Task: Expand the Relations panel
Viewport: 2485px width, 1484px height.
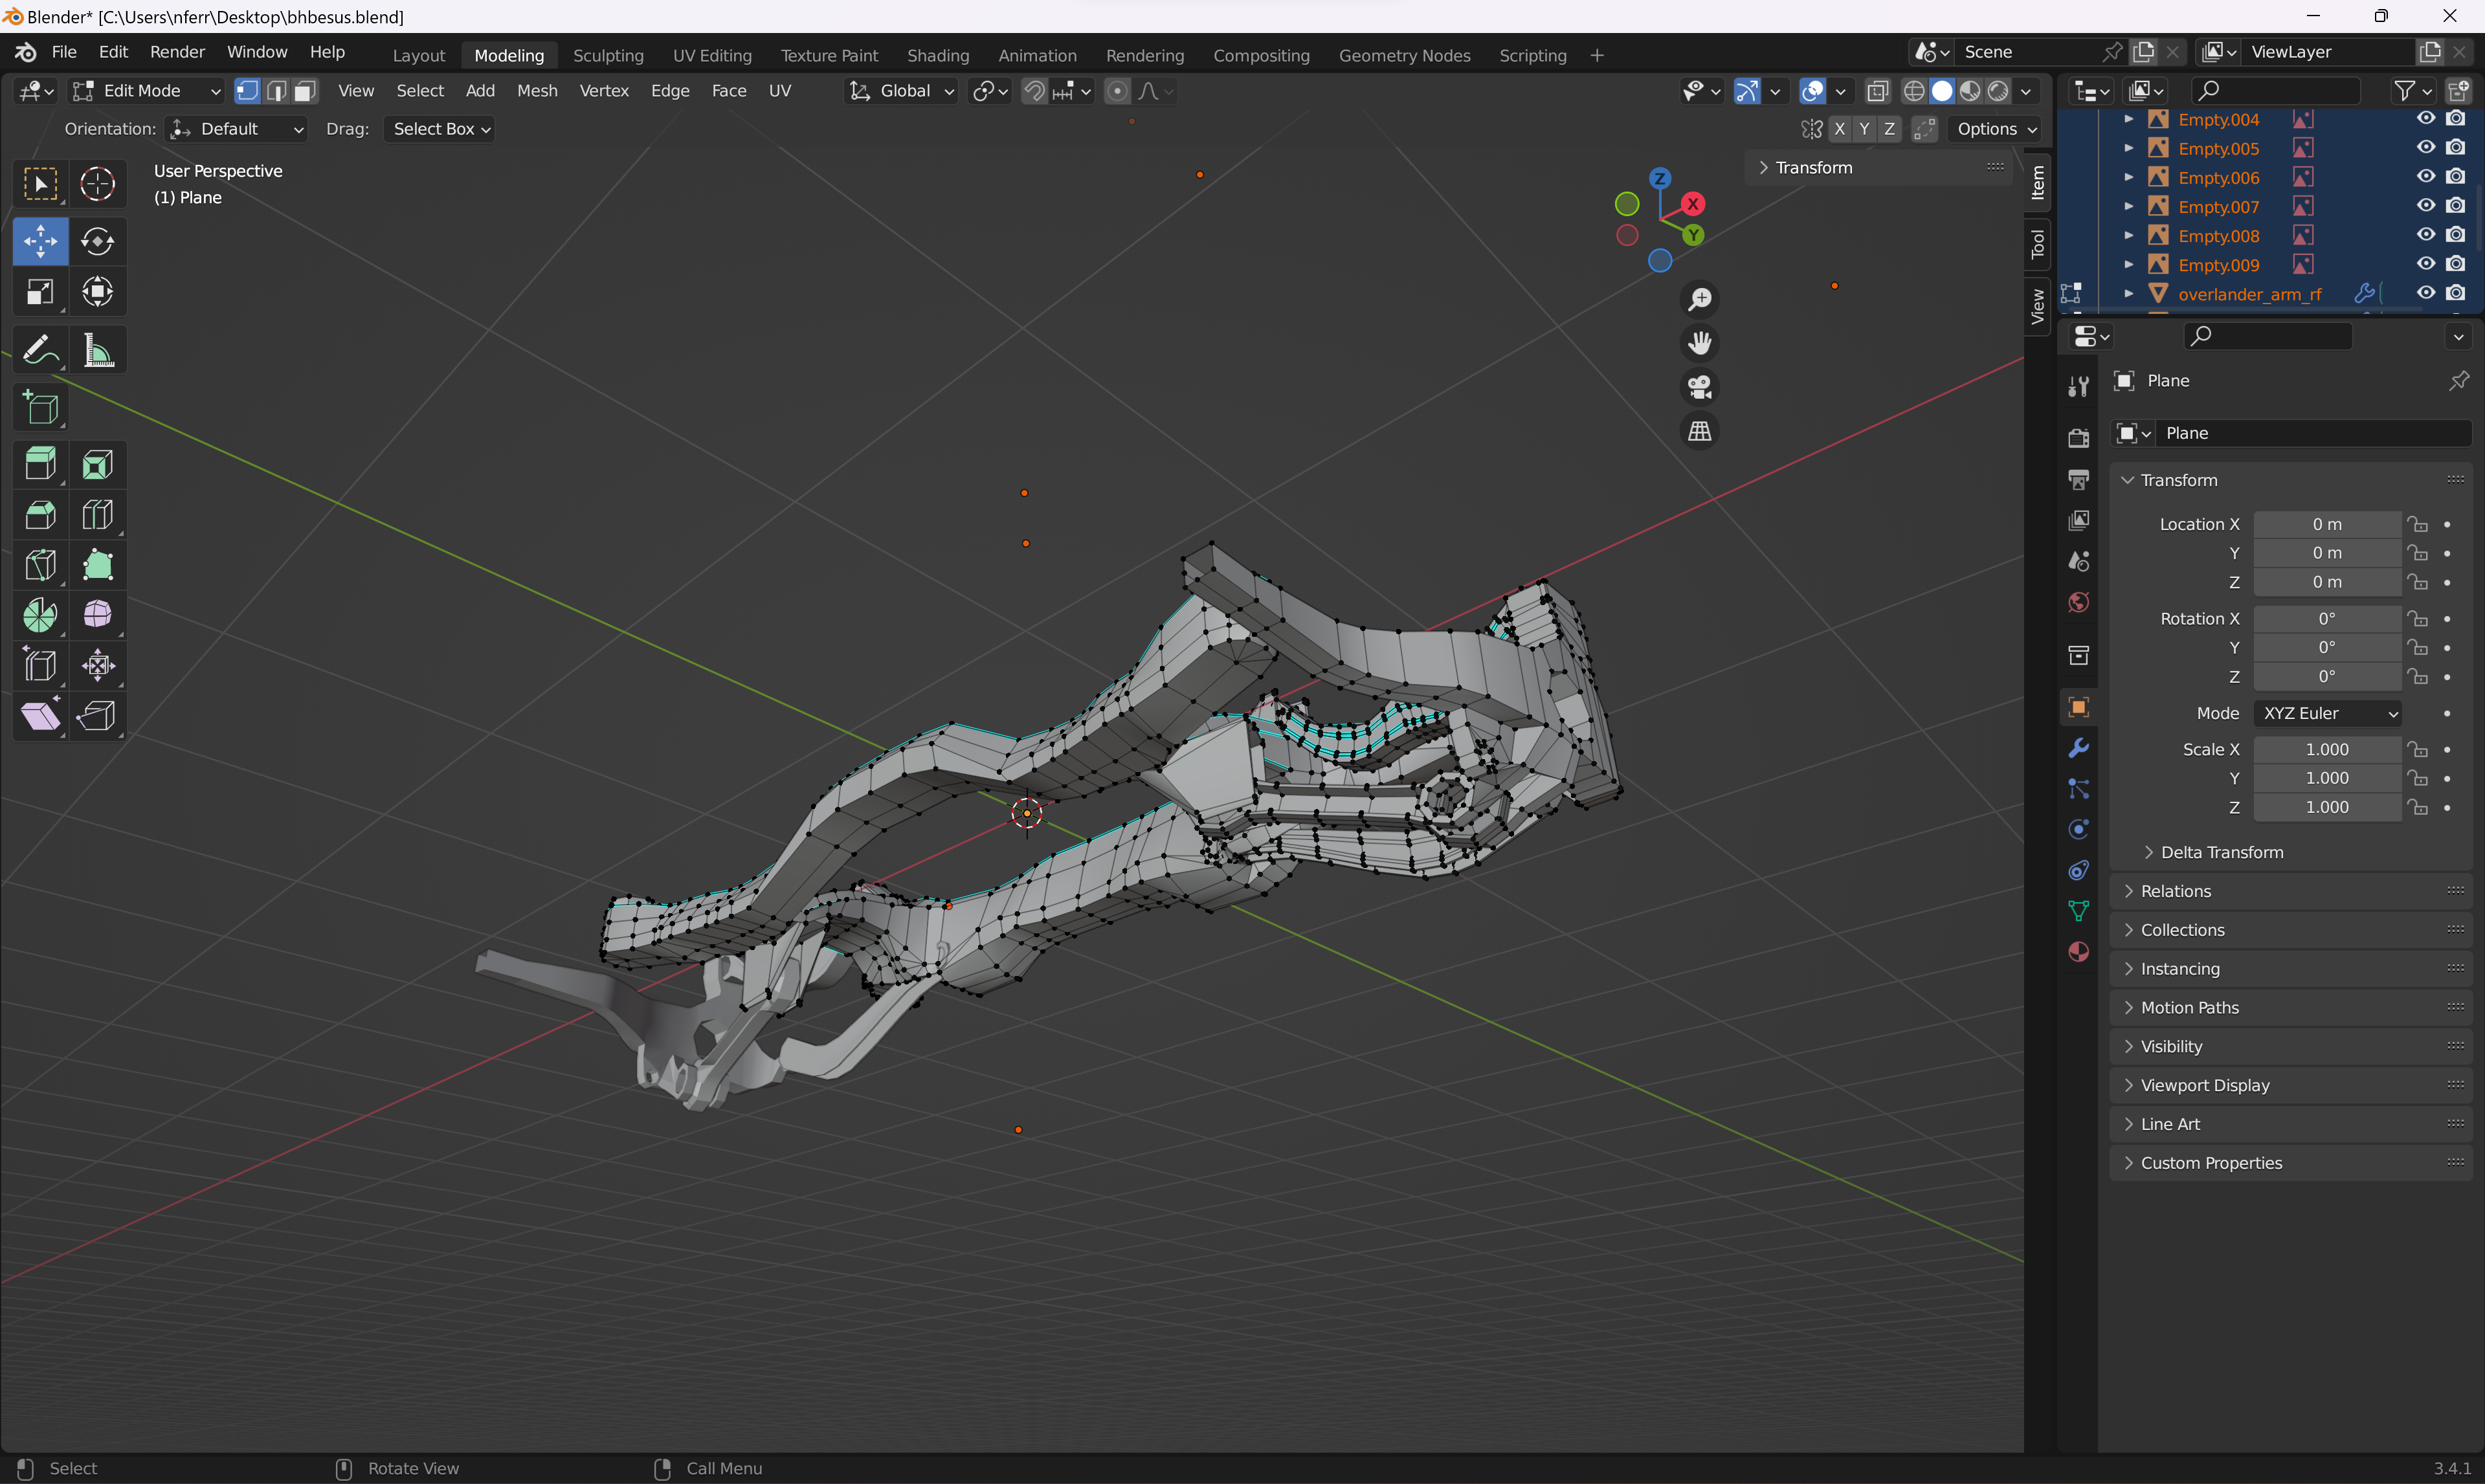Action: tap(2176, 891)
